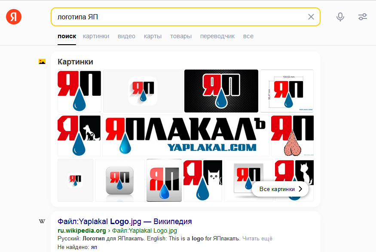Viewport: 376px width, 252px height.
Task: Open the карты tab
Action: tap(153, 36)
